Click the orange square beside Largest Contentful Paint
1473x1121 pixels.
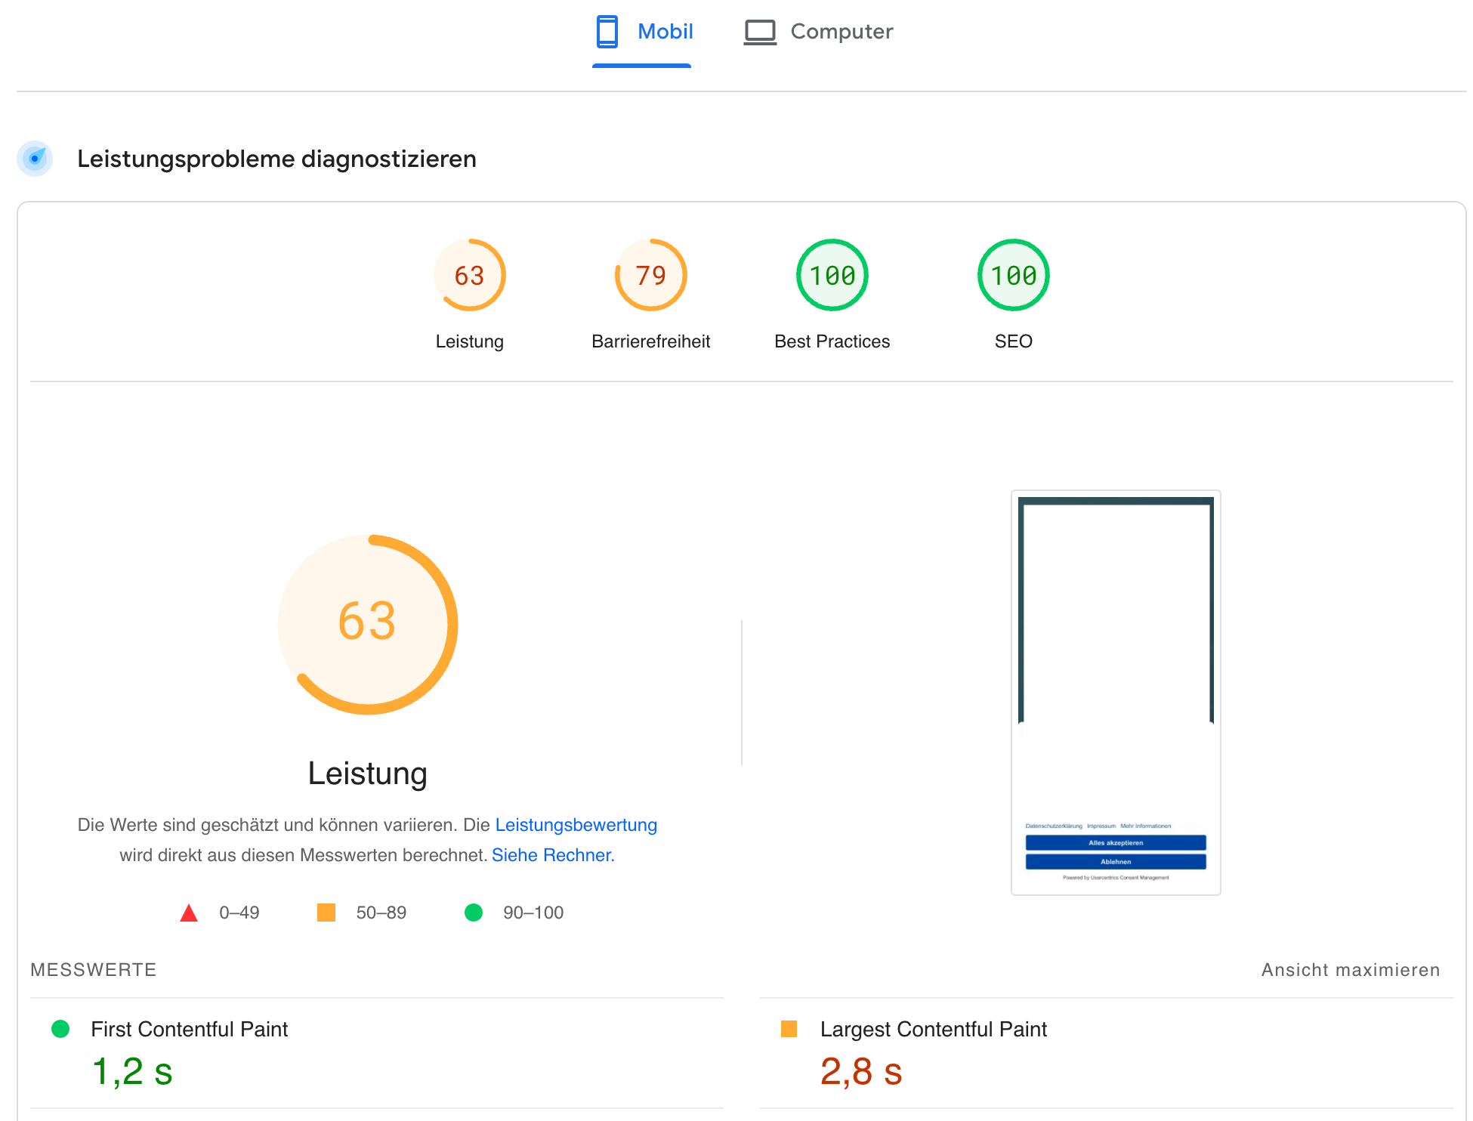click(x=789, y=1029)
